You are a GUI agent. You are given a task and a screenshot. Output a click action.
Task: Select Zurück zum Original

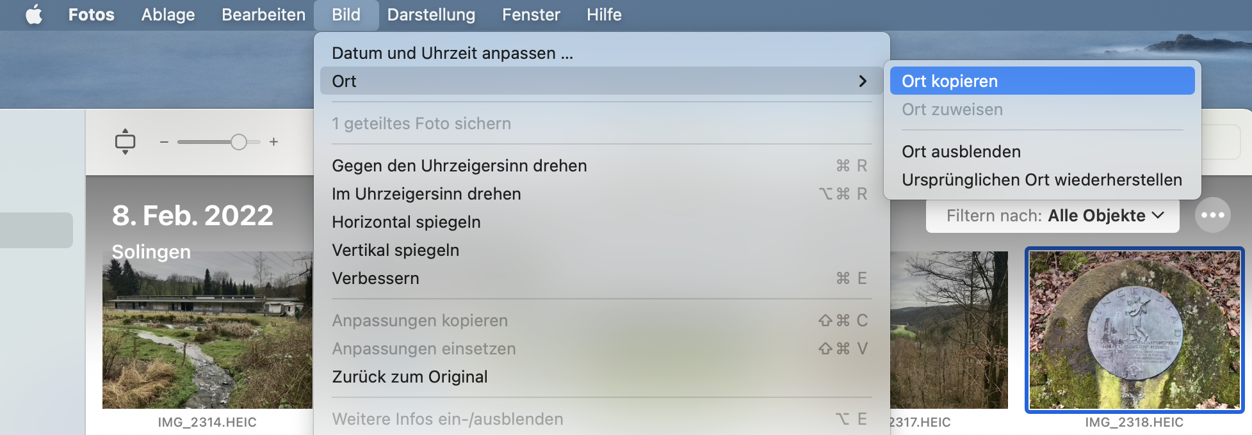click(409, 377)
